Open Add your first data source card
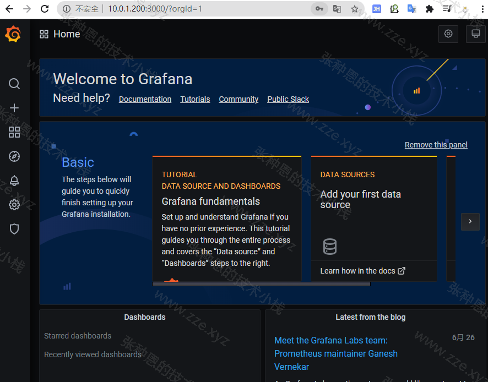The width and height of the screenshot is (488, 382). point(374,219)
